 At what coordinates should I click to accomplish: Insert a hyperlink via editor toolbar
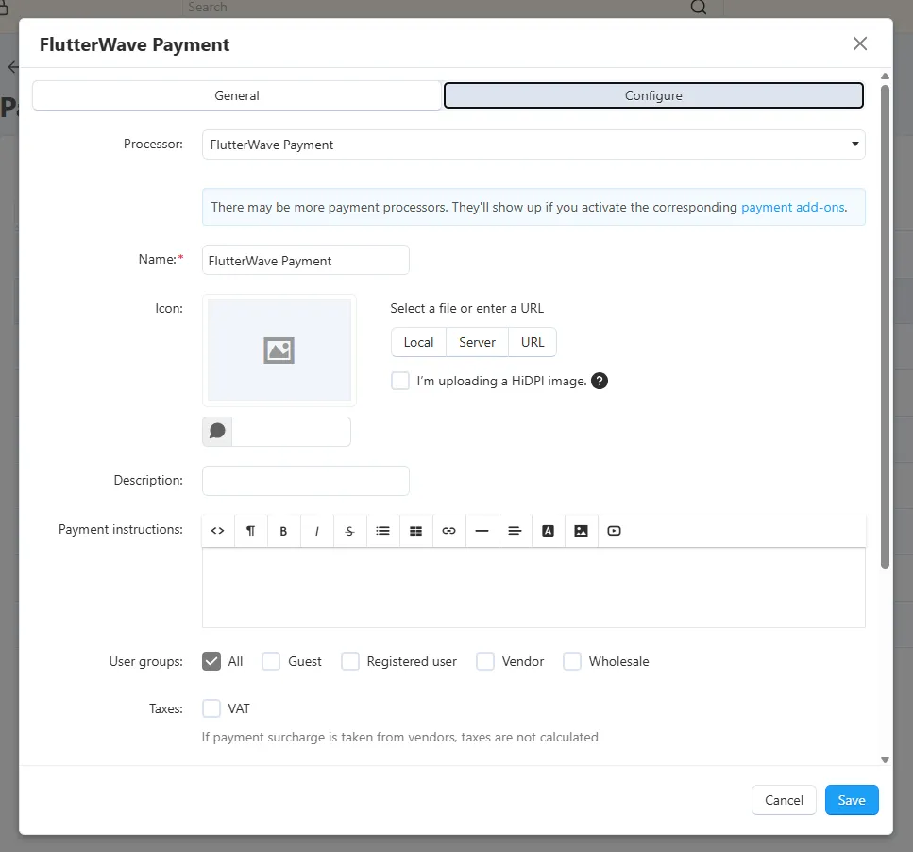pyautogui.click(x=448, y=531)
